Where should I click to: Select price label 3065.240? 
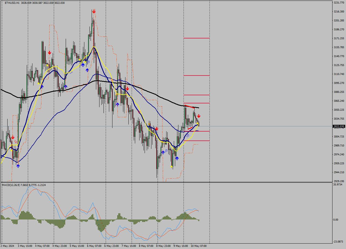(339, 101)
